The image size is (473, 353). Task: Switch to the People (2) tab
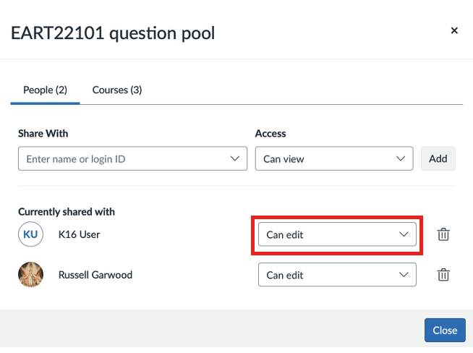coord(46,90)
